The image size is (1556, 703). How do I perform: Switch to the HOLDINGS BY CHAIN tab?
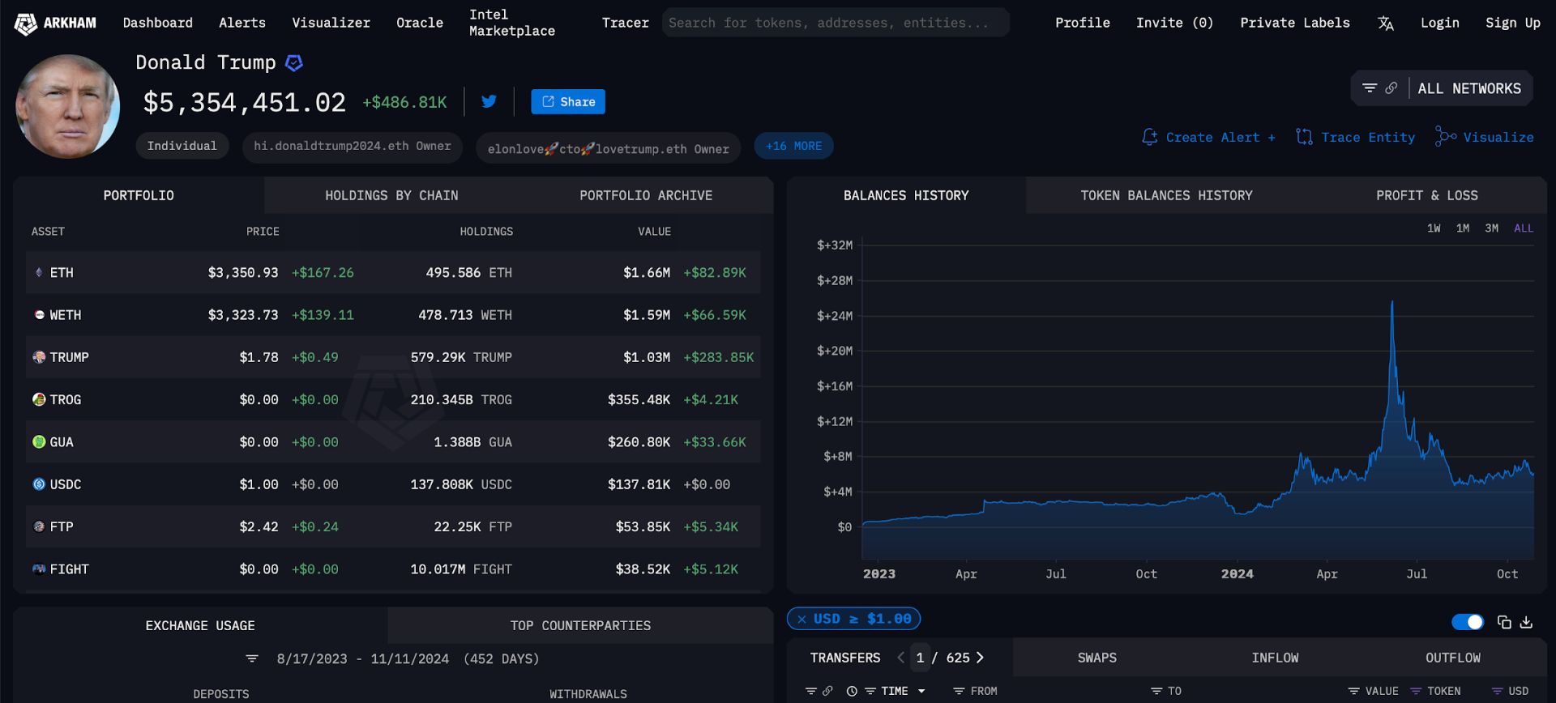(x=391, y=195)
